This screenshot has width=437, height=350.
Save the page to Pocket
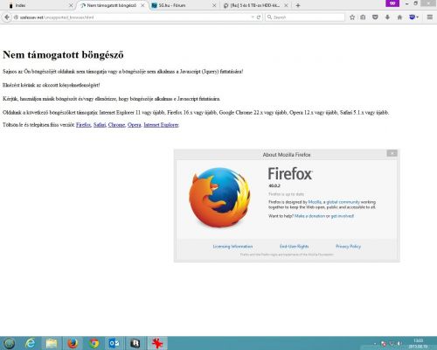[375, 17]
